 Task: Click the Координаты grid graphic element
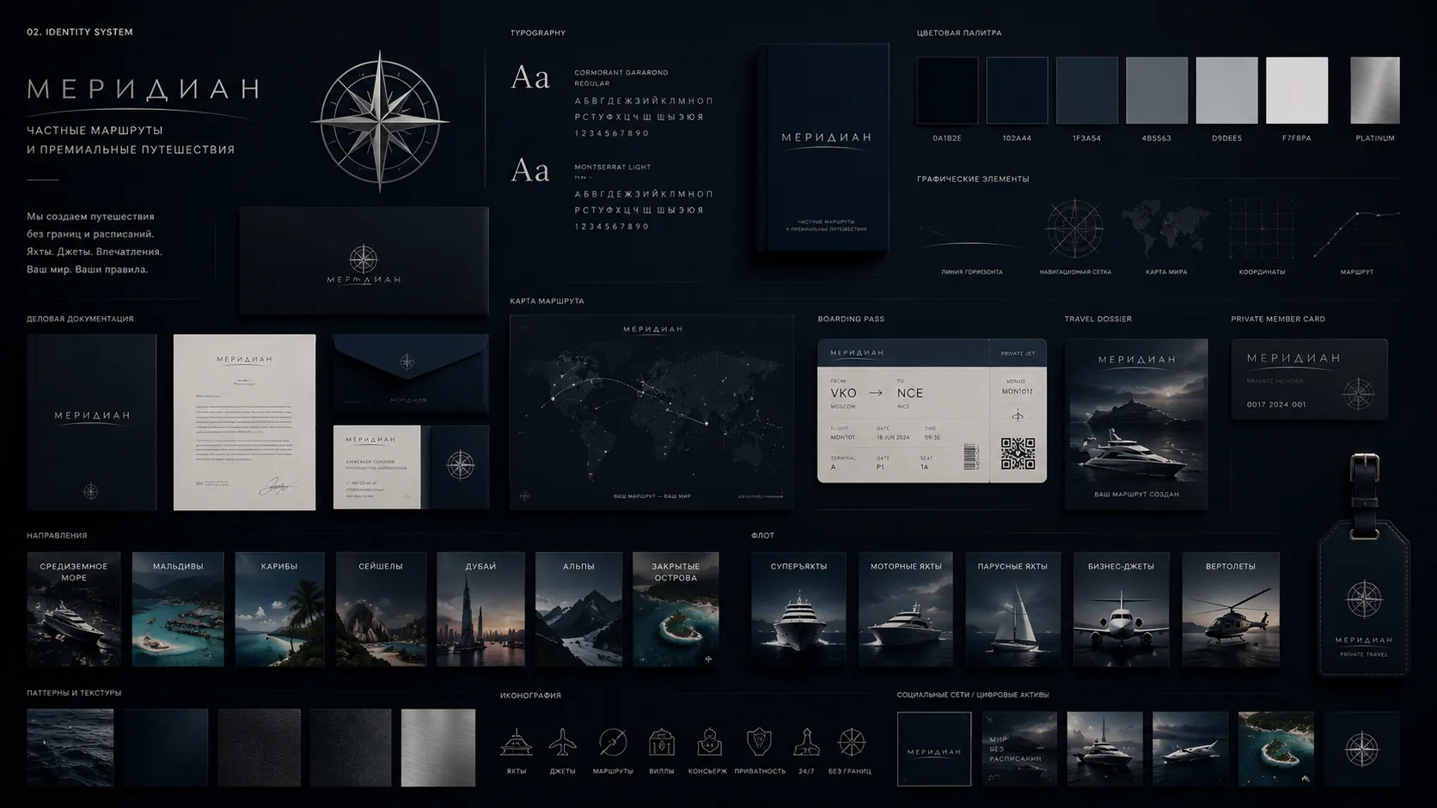point(1262,229)
